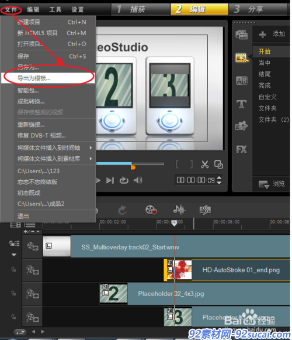292x340 pixels.
Task: Switch to the 3 分享 step tab
Action: pyautogui.click(x=258, y=9)
